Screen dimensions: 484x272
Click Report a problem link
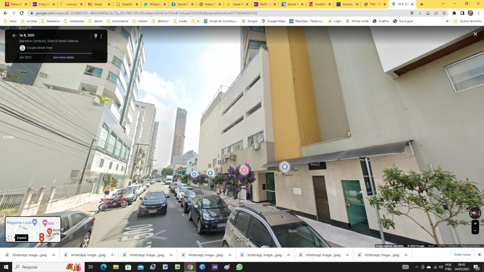tap(470, 246)
